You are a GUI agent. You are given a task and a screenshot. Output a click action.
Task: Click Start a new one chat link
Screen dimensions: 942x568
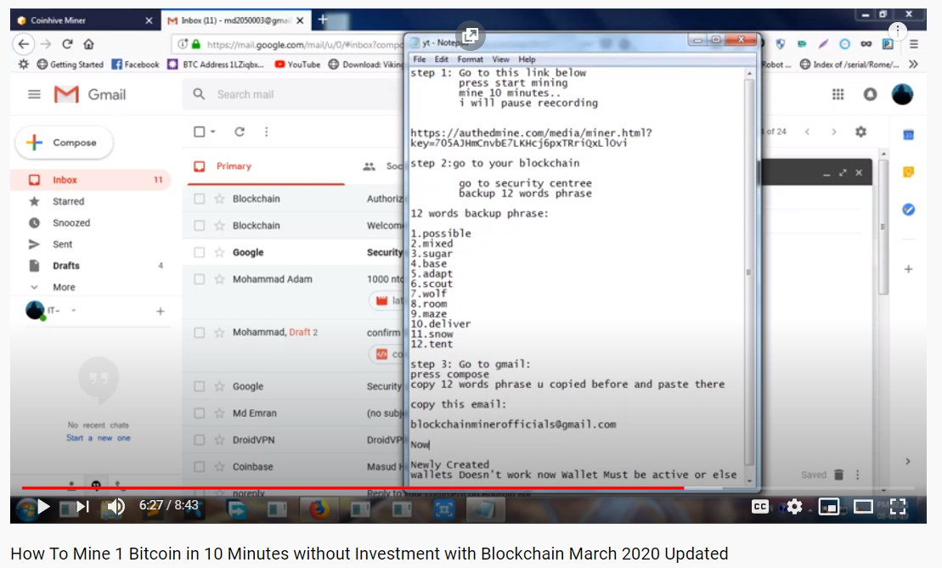(x=98, y=438)
